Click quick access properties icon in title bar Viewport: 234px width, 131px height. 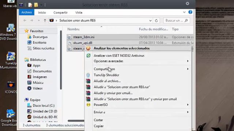coord(30,5)
